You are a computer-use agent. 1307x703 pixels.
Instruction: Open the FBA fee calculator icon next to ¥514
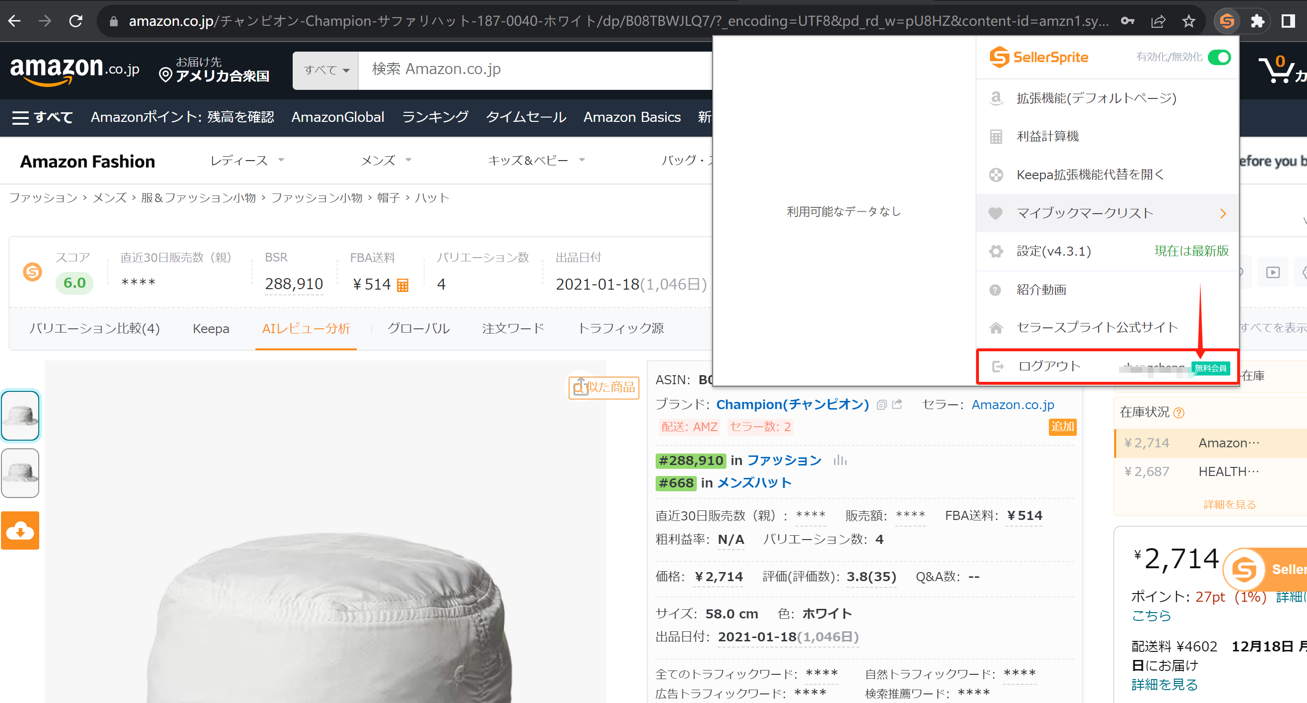[x=402, y=285]
